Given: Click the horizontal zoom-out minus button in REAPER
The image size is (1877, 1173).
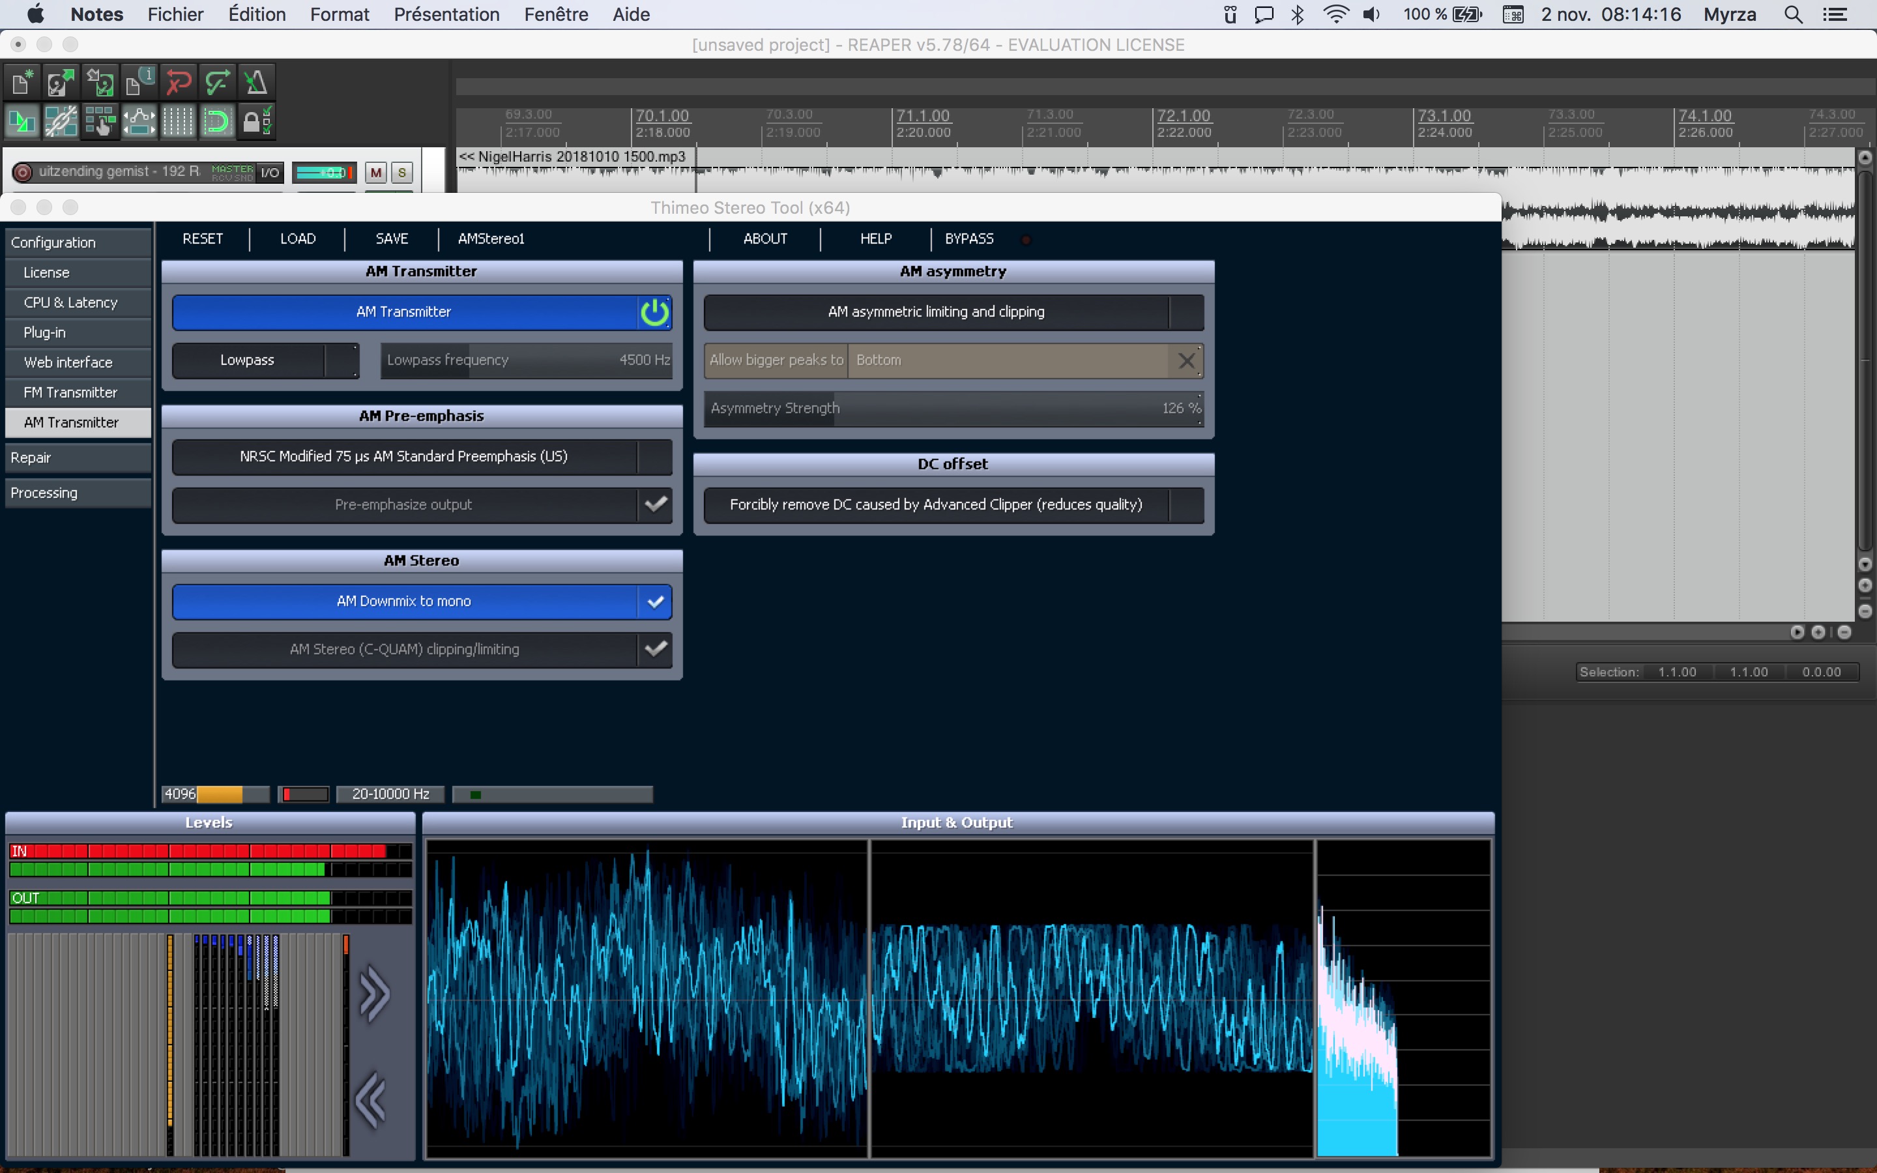Looking at the screenshot, I should 1844,632.
